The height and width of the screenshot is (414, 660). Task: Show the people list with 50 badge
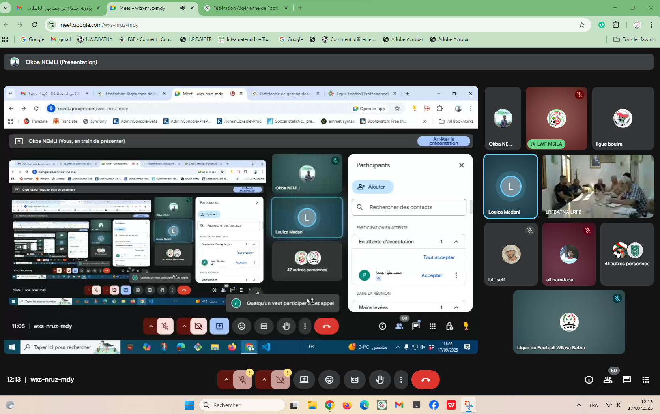(608, 380)
